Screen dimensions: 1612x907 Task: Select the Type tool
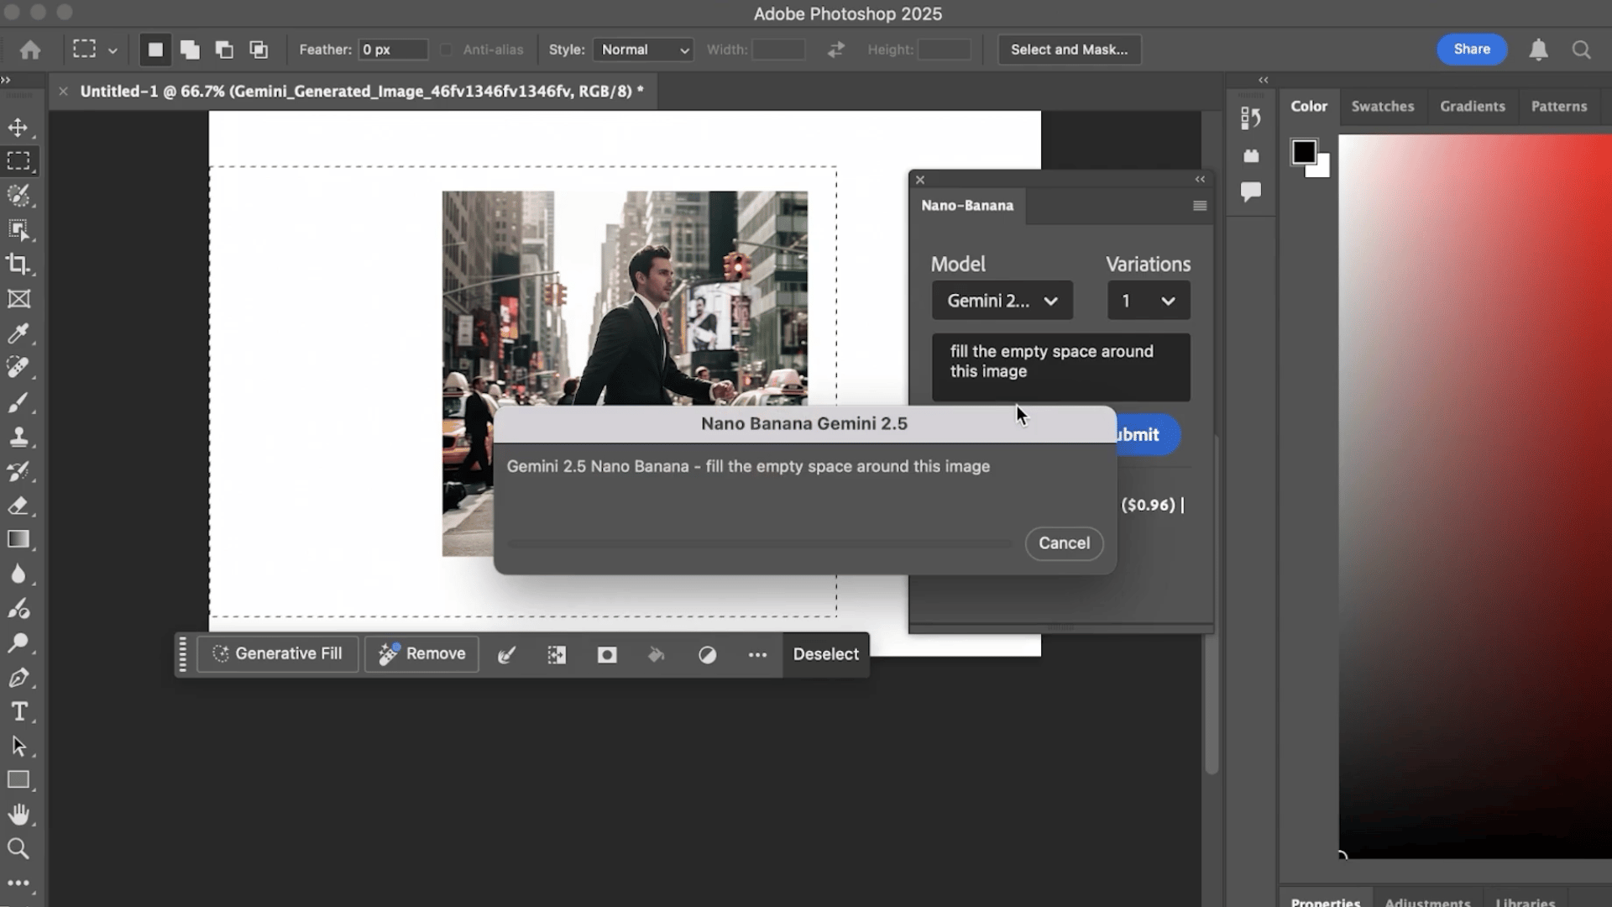[x=18, y=712]
